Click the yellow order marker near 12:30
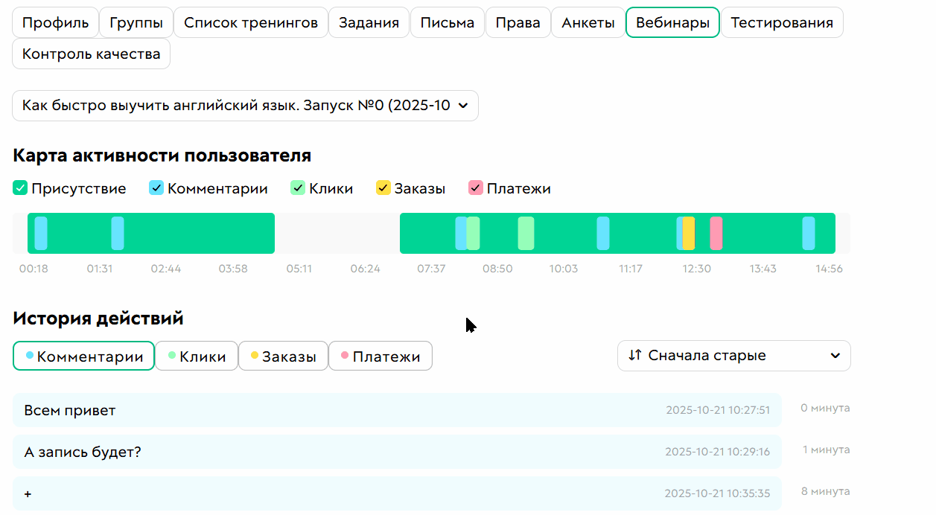The height and width of the screenshot is (515, 936). [688, 233]
